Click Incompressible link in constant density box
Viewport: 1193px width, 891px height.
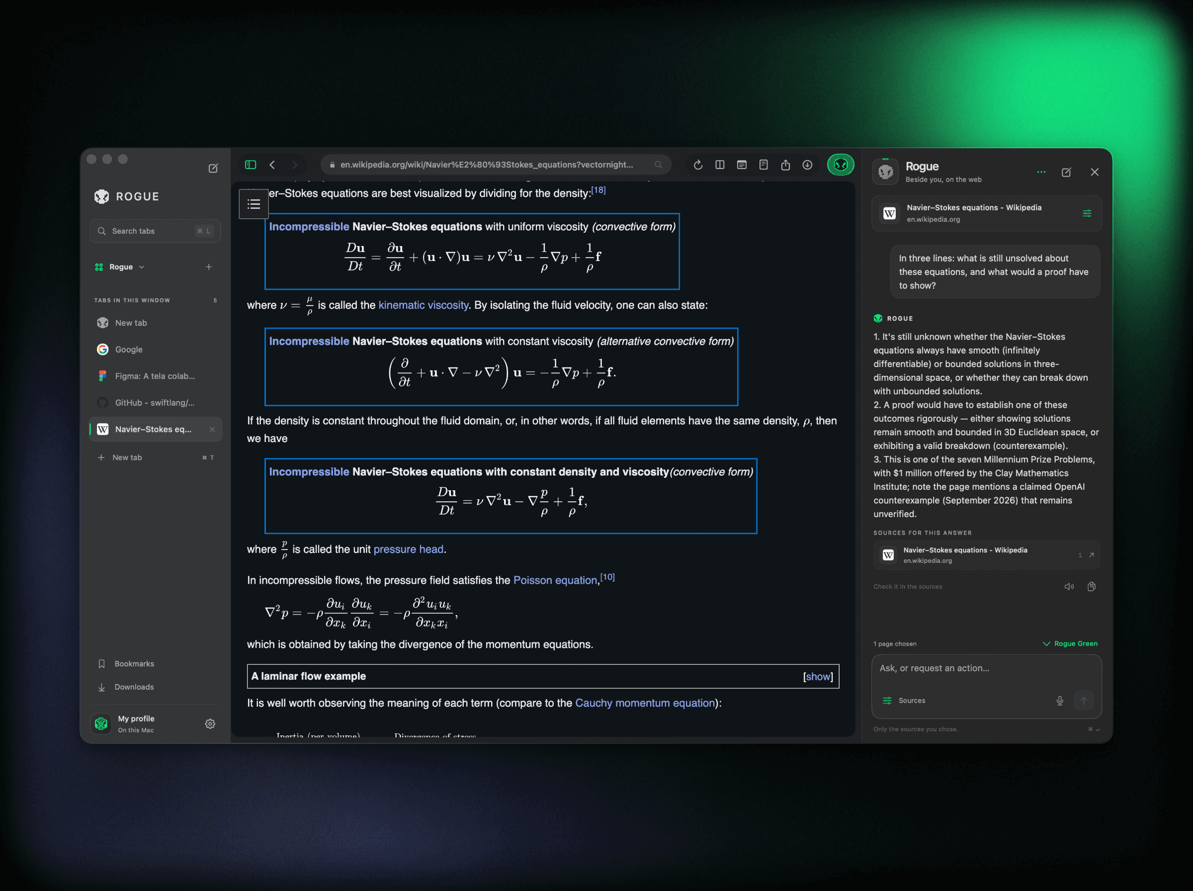coord(309,472)
